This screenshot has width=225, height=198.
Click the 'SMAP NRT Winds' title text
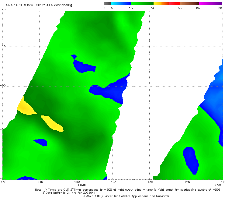19,5
